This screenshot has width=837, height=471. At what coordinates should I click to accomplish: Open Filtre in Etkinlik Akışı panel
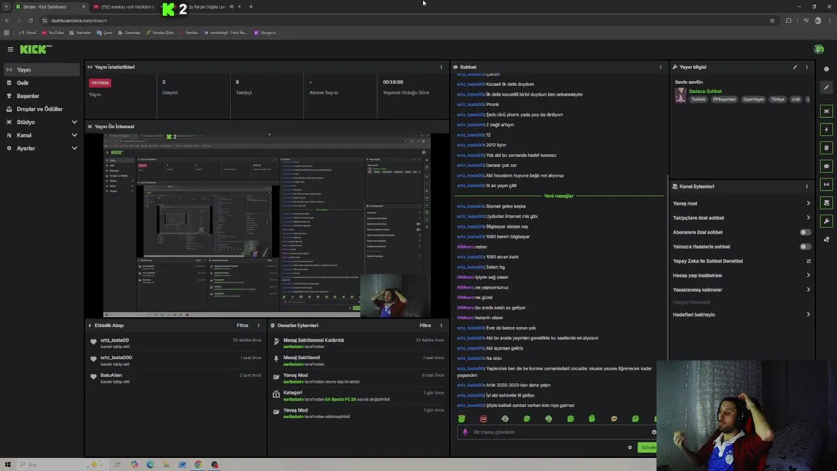click(x=243, y=325)
